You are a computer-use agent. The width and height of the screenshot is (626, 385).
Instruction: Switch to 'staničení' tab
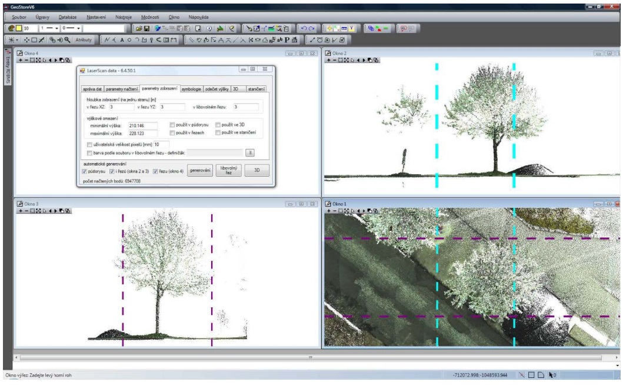[x=256, y=89]
